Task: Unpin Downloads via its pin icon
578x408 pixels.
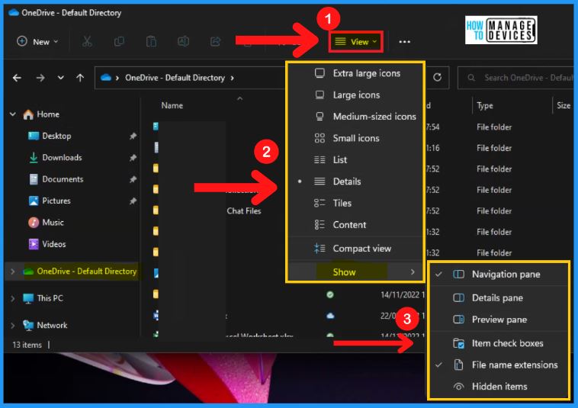Action: (x=133, y=158)
